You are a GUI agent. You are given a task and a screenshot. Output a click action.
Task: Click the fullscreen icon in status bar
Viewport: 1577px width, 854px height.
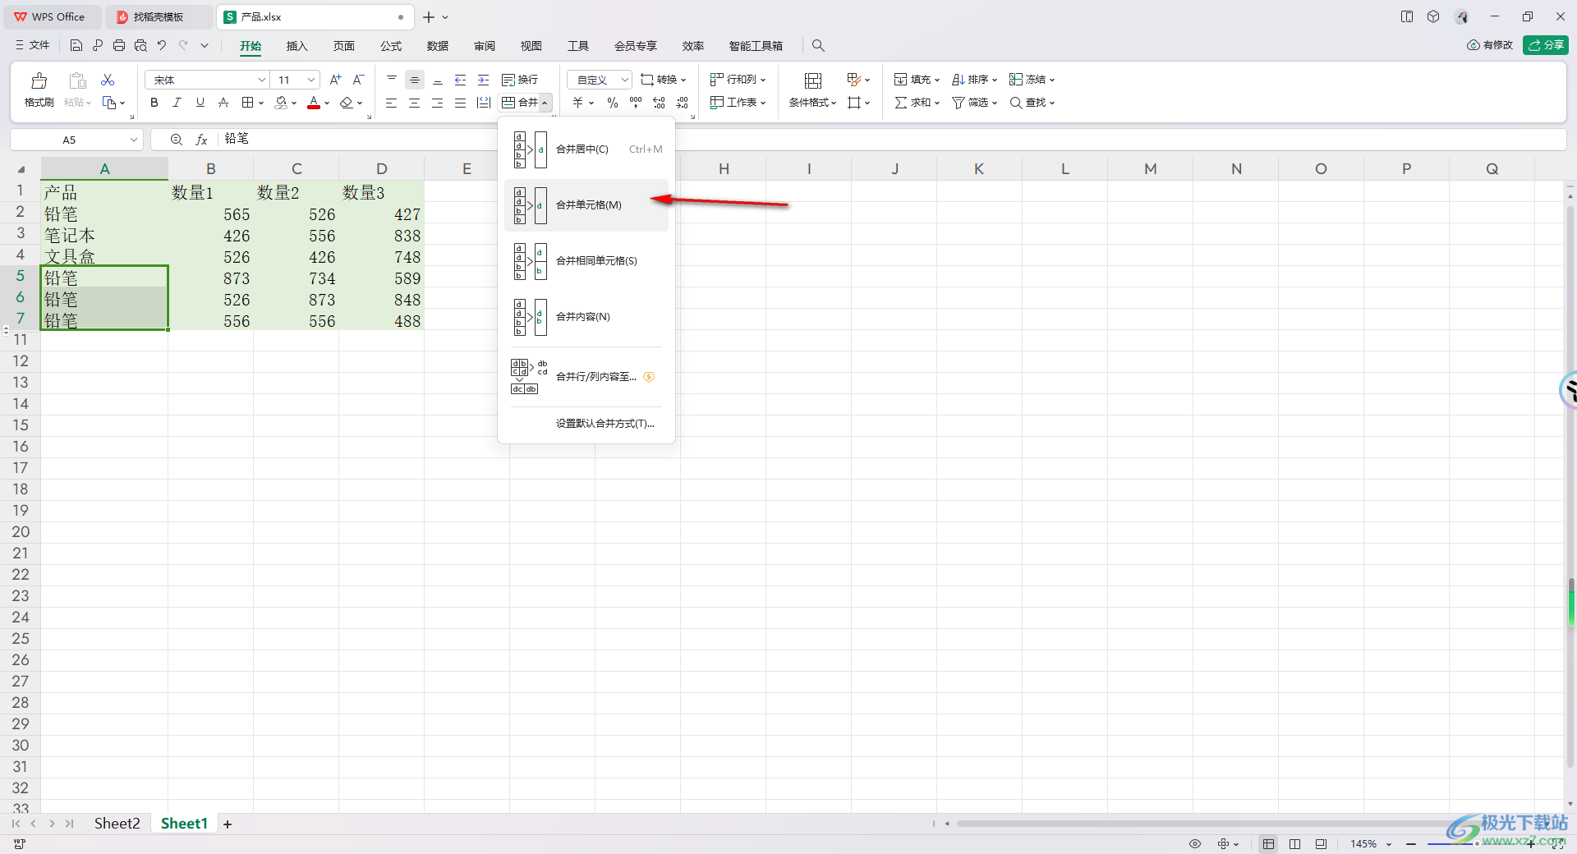[1557, 843]
